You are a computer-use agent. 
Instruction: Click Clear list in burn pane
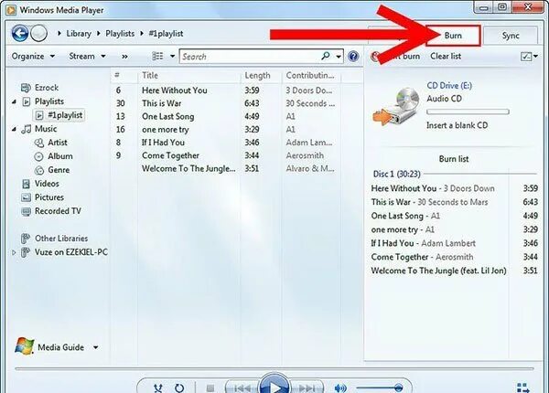click(x=446, y=56)
